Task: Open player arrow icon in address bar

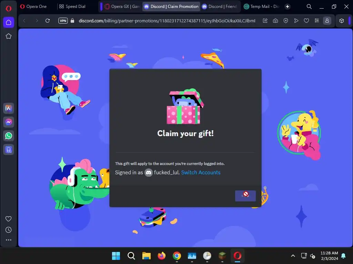Action: [296, 21]
